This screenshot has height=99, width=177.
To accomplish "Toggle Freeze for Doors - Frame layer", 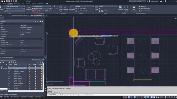I will pos(36,77).
